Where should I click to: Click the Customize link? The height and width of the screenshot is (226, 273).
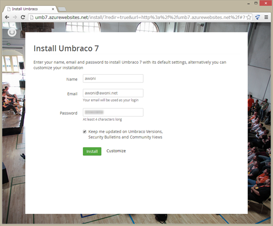click(x=116, y=151)
